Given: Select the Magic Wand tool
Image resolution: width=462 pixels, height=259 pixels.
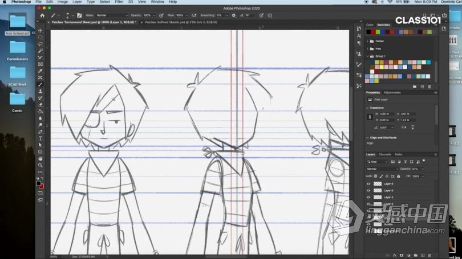Looking at the screenshot, I should coord(40,51).
